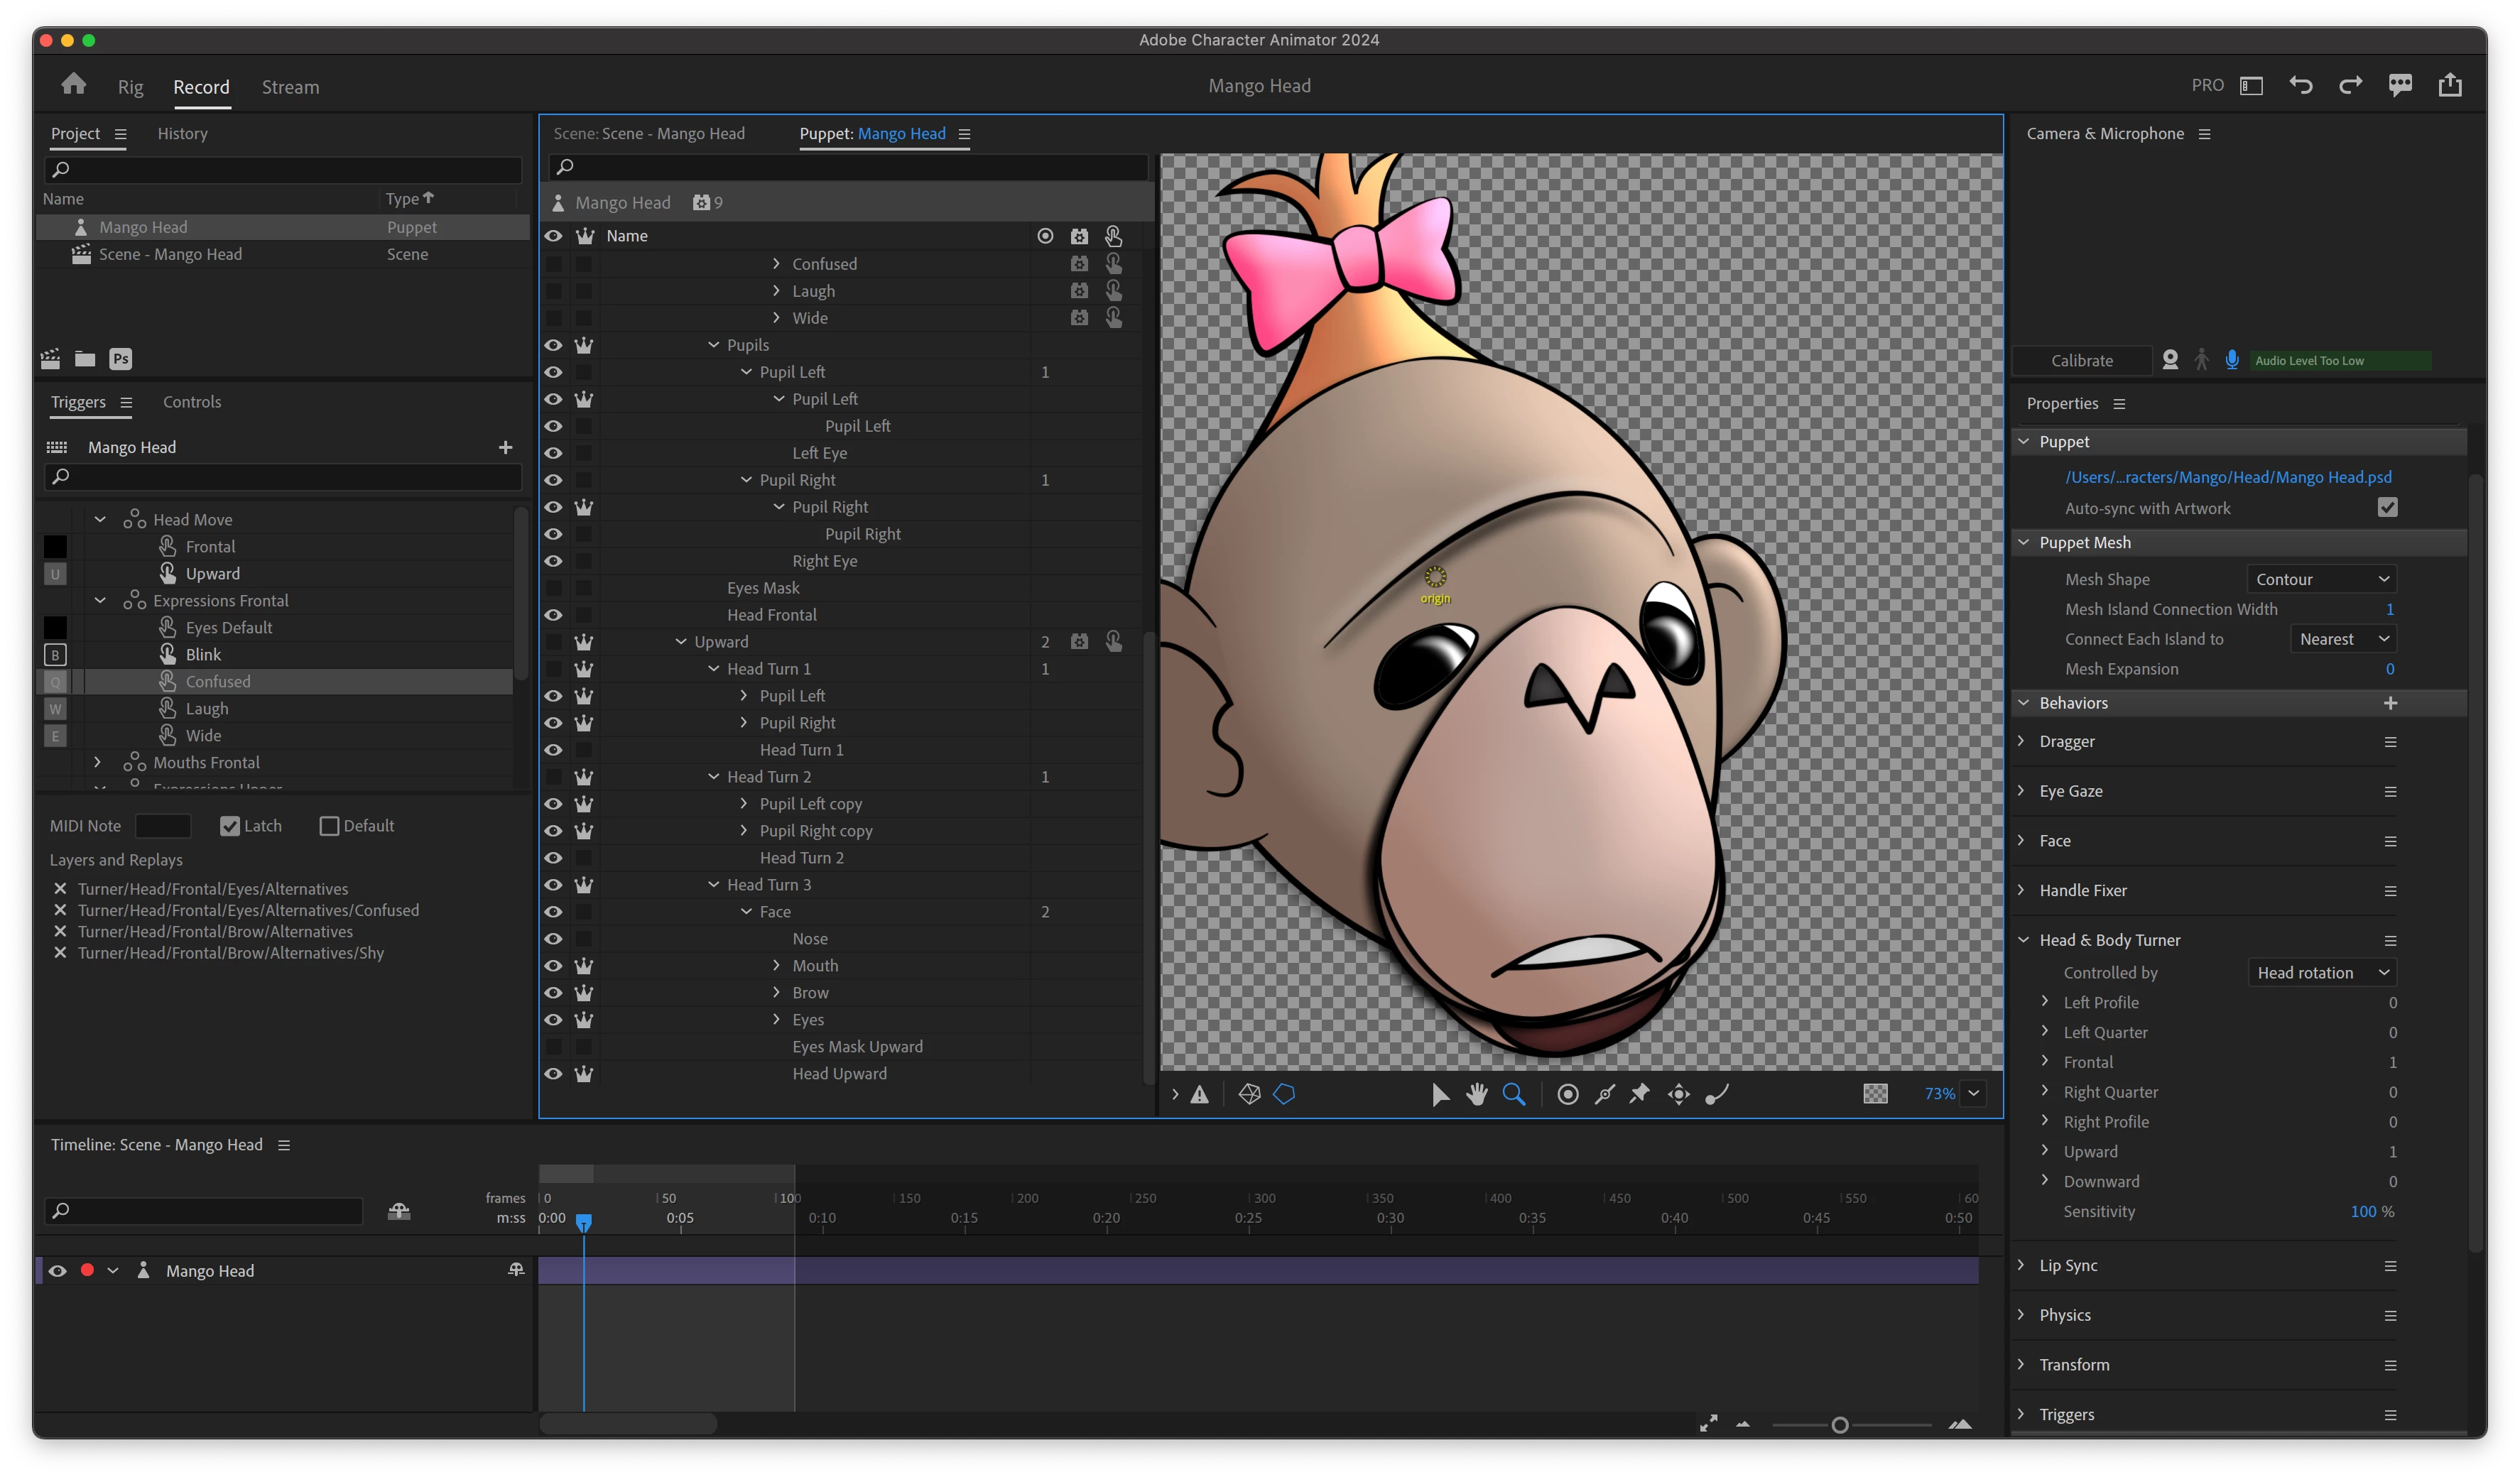Hide the Head Frontal layer
This screenshot has height=1477, width=2520.
click(x=553, y=615)
